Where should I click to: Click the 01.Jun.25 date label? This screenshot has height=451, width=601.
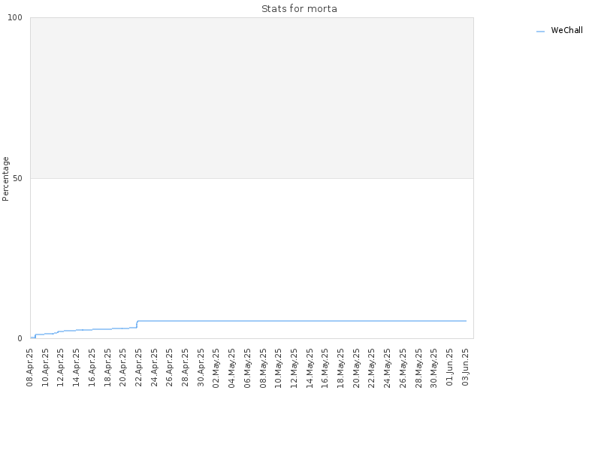450,368
